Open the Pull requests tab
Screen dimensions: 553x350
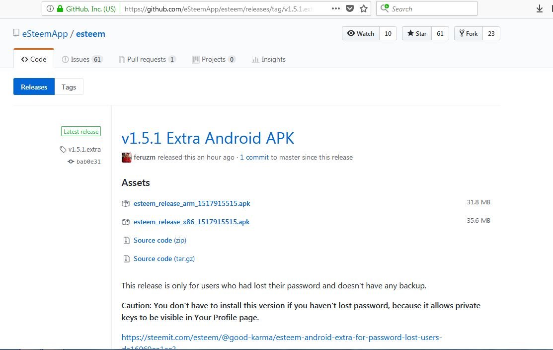[x=147, y=59]
